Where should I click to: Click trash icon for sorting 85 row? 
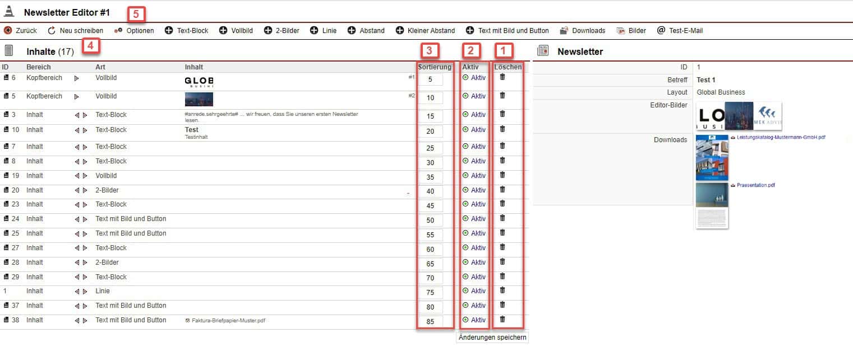pos(502,320)
